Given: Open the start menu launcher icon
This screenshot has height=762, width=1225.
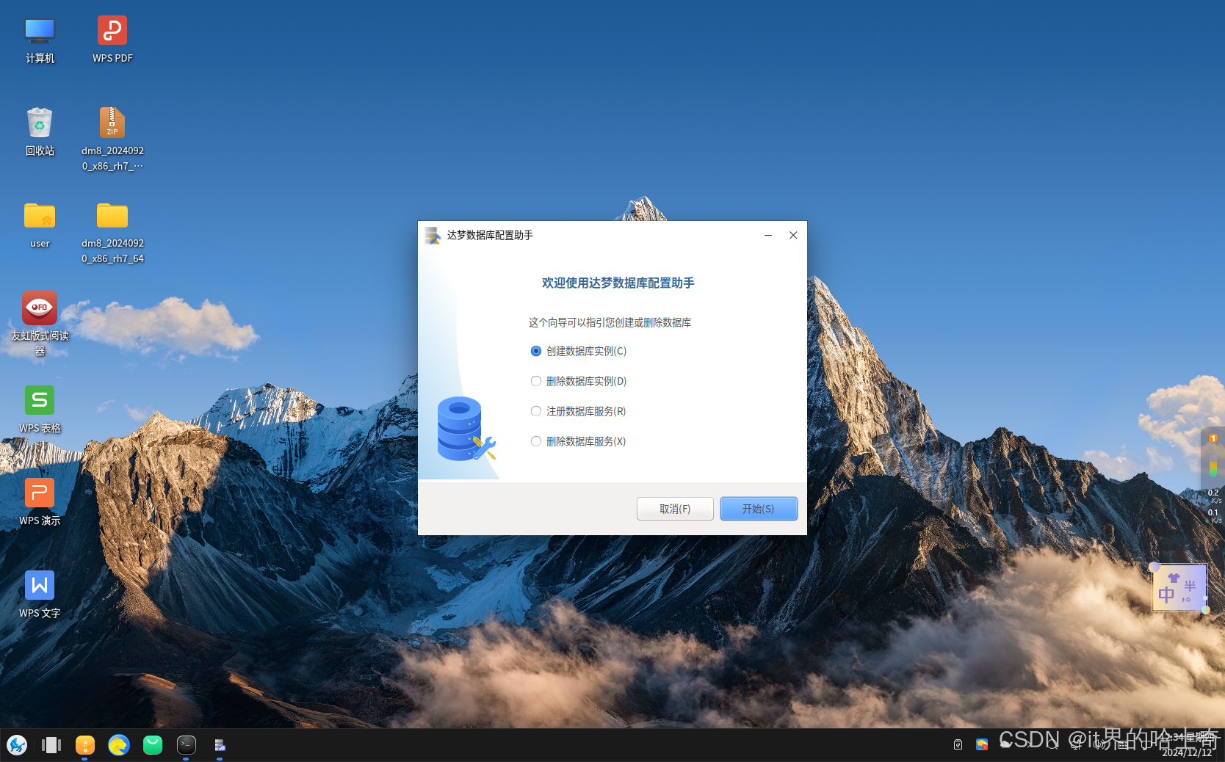Looking at the screenshot, I should pos(17,745).
